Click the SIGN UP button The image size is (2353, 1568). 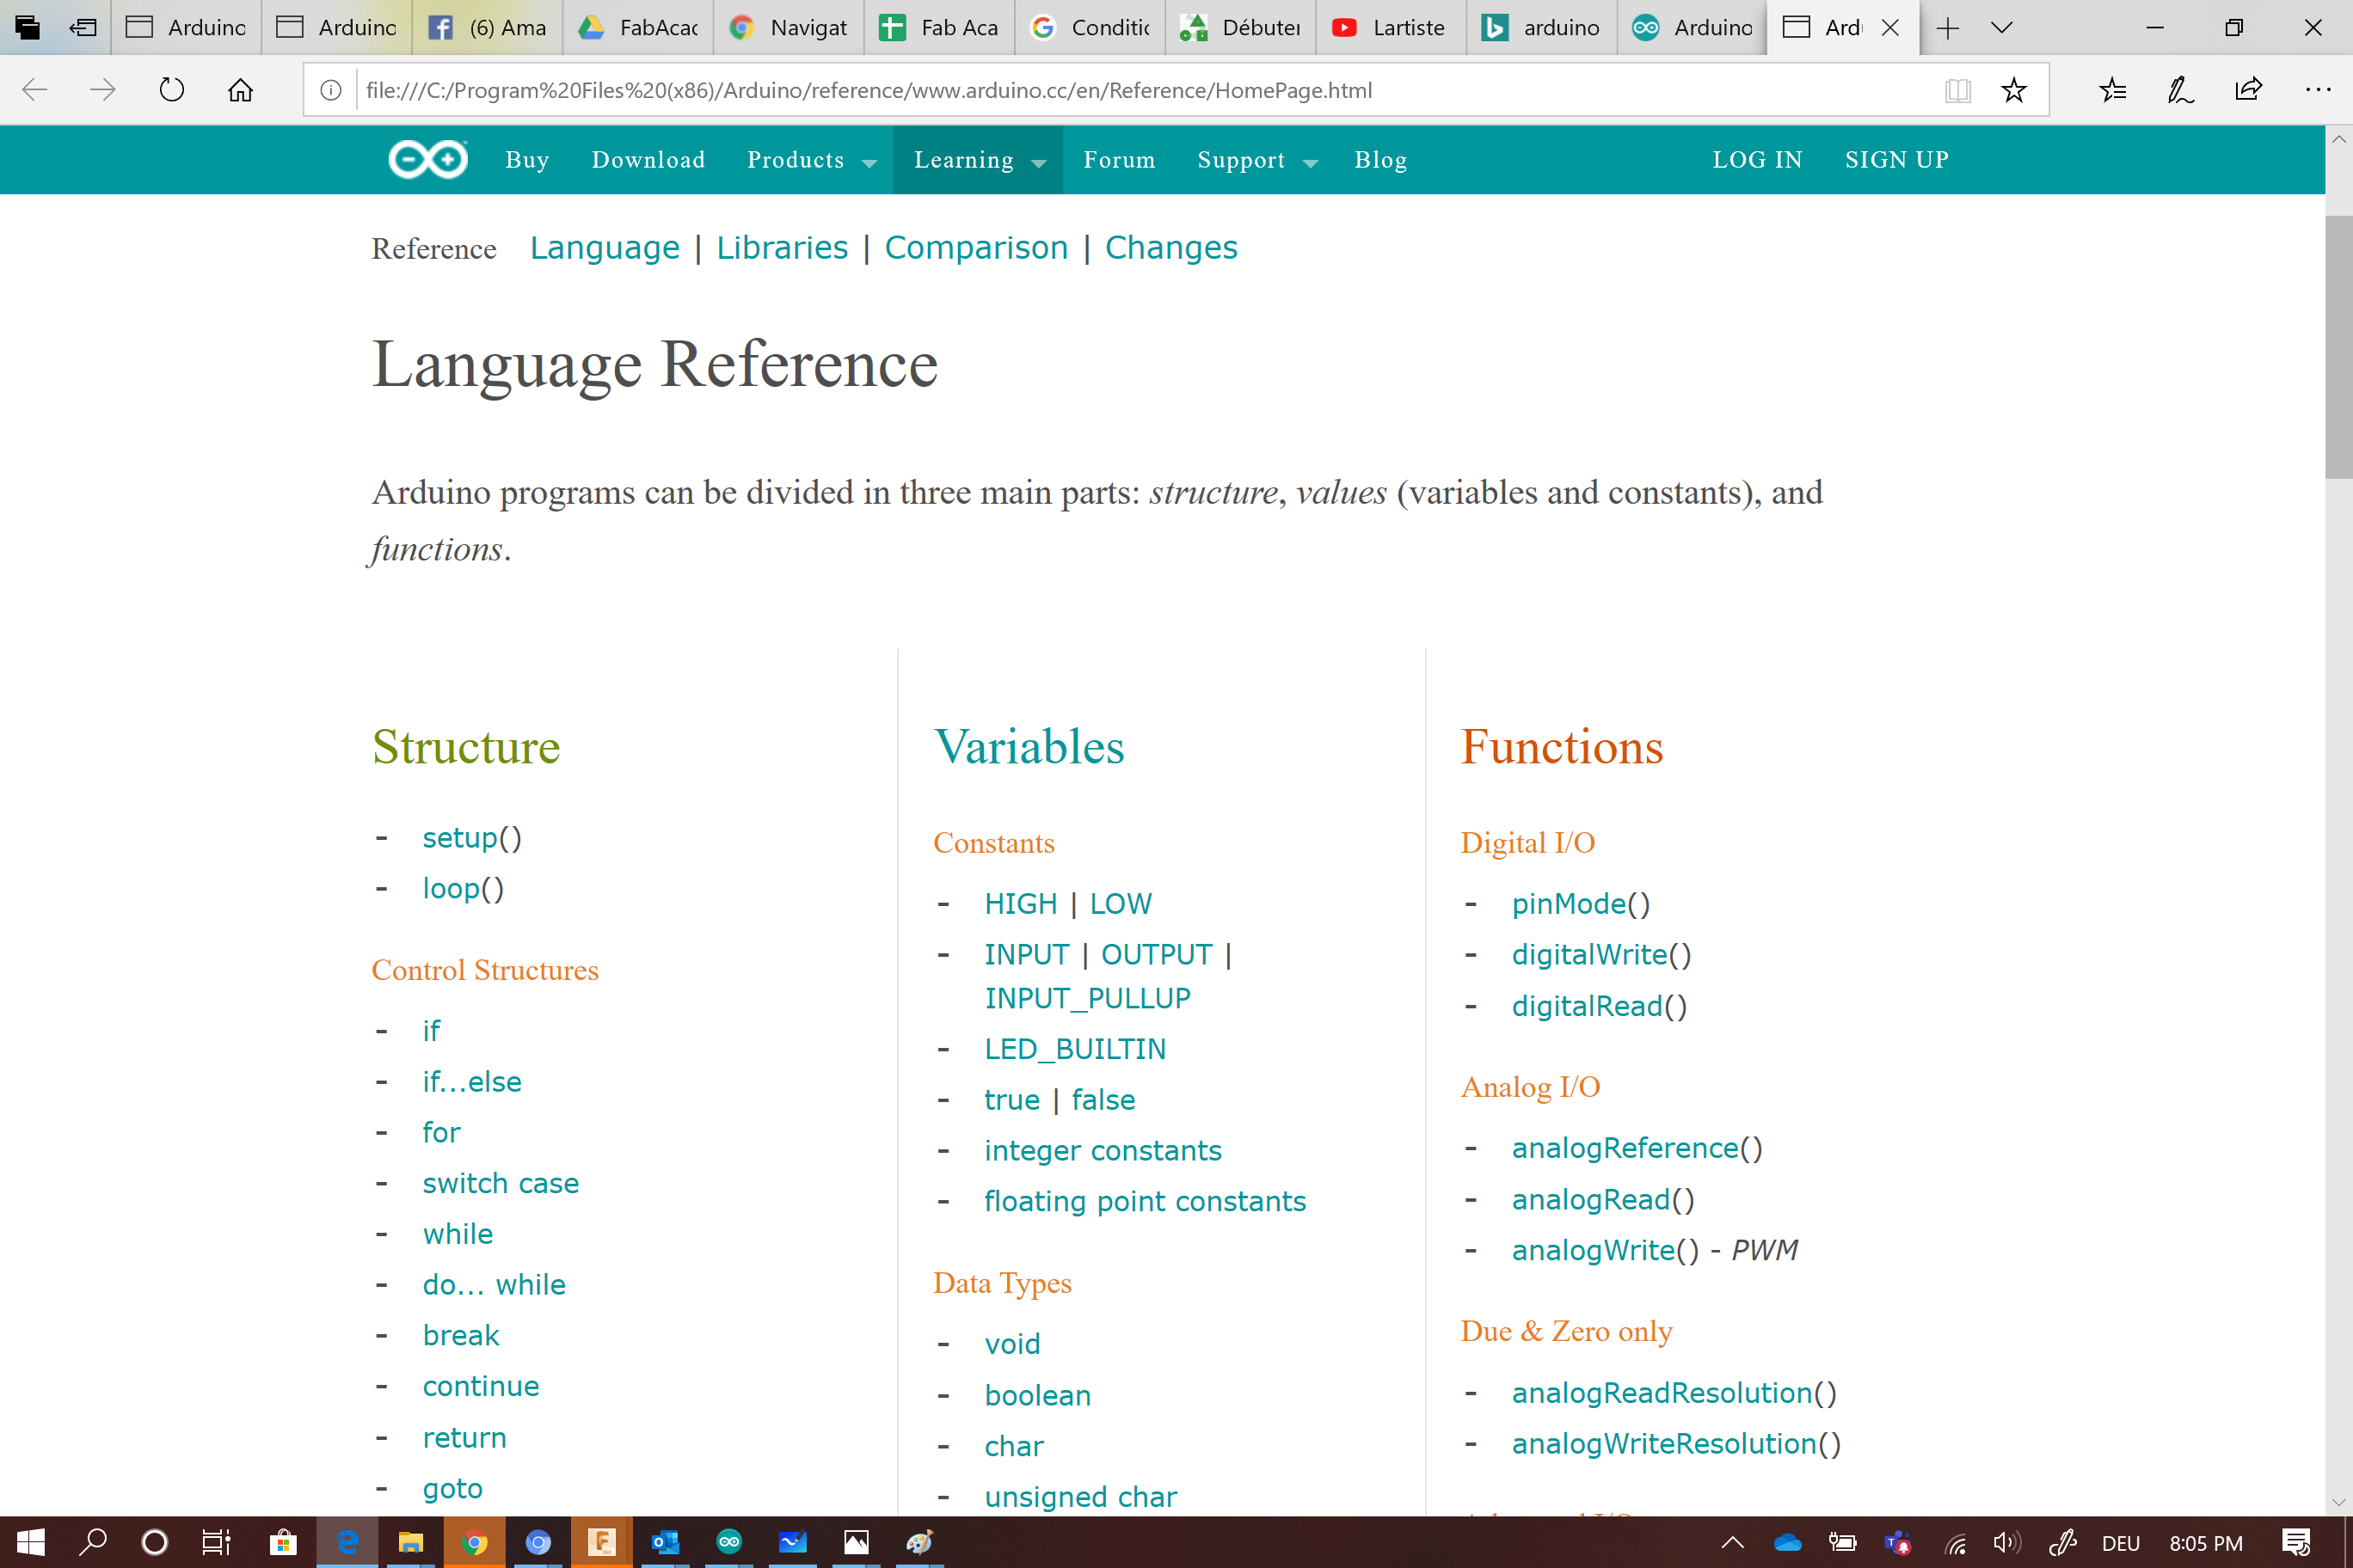point(1895,160)
